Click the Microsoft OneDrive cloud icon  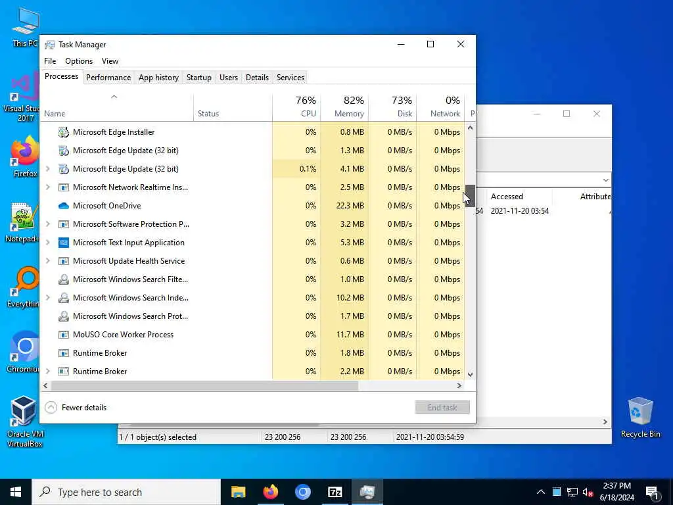[64, 206]
